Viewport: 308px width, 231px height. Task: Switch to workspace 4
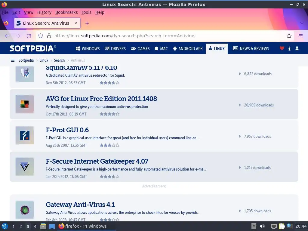point(35,226)
